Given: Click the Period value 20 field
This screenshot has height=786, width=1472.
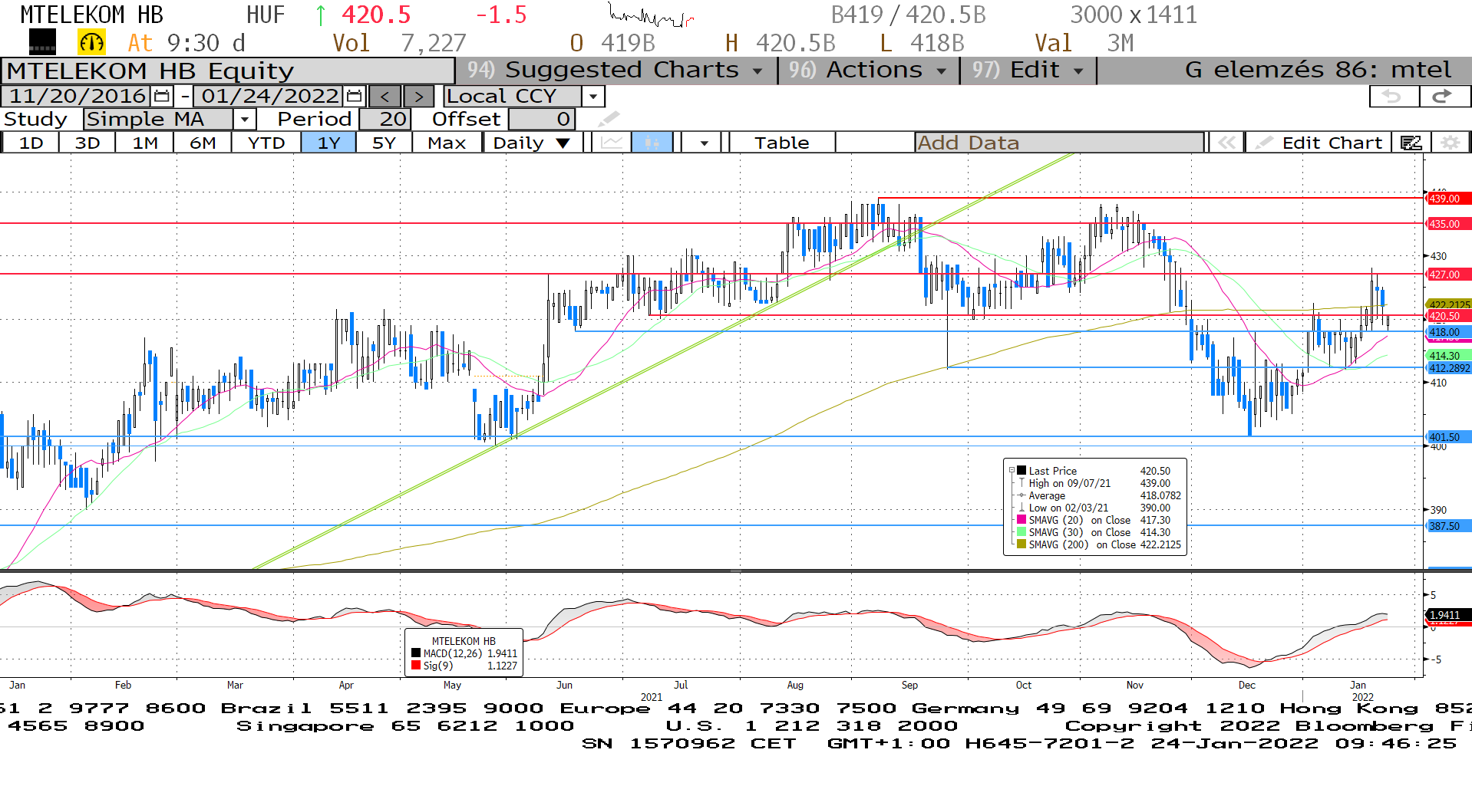Looking at the screenshot, I should coord(385,119).
